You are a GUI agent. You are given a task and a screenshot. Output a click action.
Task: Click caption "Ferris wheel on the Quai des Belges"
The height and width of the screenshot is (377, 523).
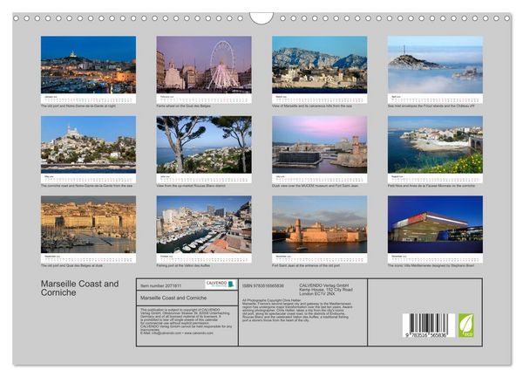coord(183,106)
